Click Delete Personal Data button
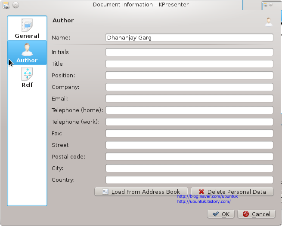This screenshot has height=226, width=282. (x=232, y=192)
